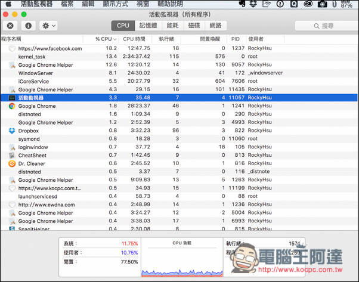
Task: Switch to the CPU tab
Action: (x=123, y=26)
